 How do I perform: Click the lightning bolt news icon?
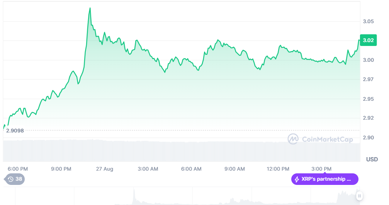297,179
